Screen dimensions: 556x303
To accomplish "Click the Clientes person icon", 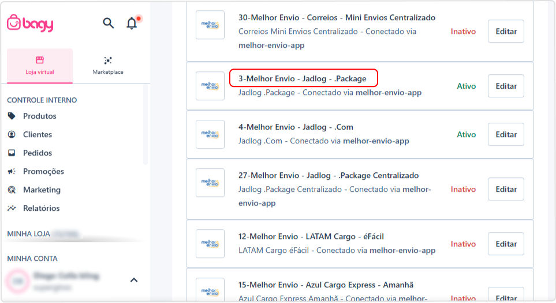I will pos(12,134).
